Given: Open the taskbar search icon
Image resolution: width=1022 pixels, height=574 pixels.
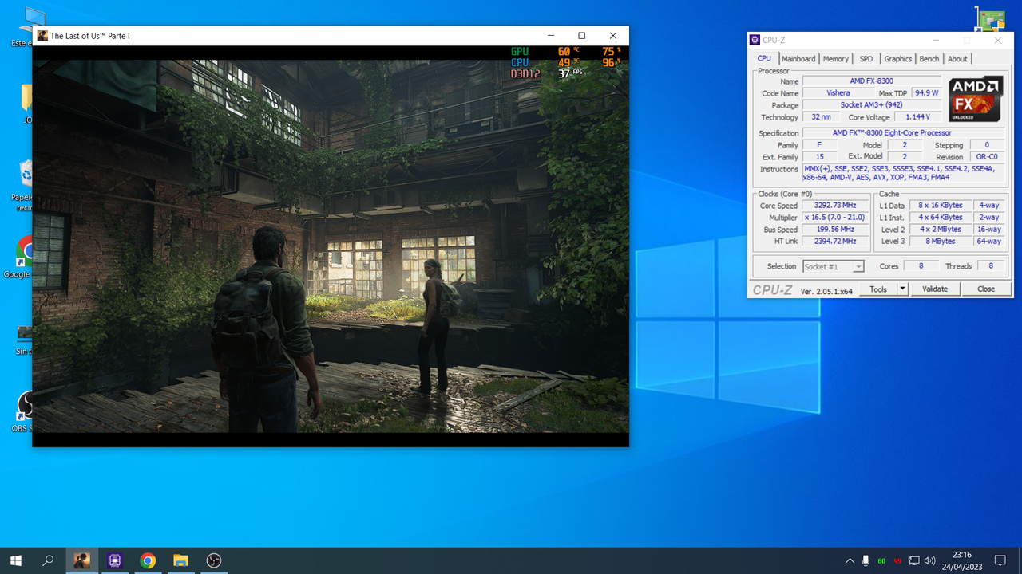Looking at the screenshot, I should tap(48, 560).
